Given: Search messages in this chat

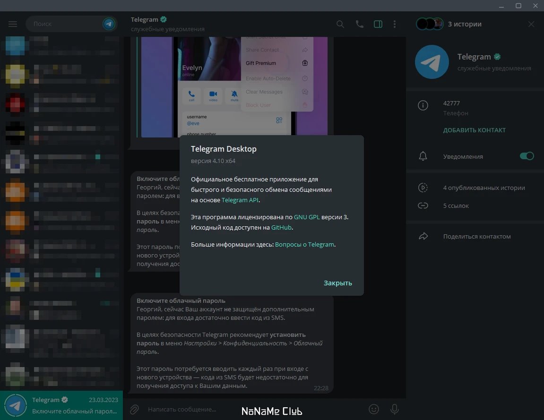Looking at the screenshot, I should [x=340, y=24].
